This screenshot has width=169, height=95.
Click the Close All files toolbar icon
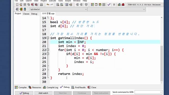click(x=36, y=4)
